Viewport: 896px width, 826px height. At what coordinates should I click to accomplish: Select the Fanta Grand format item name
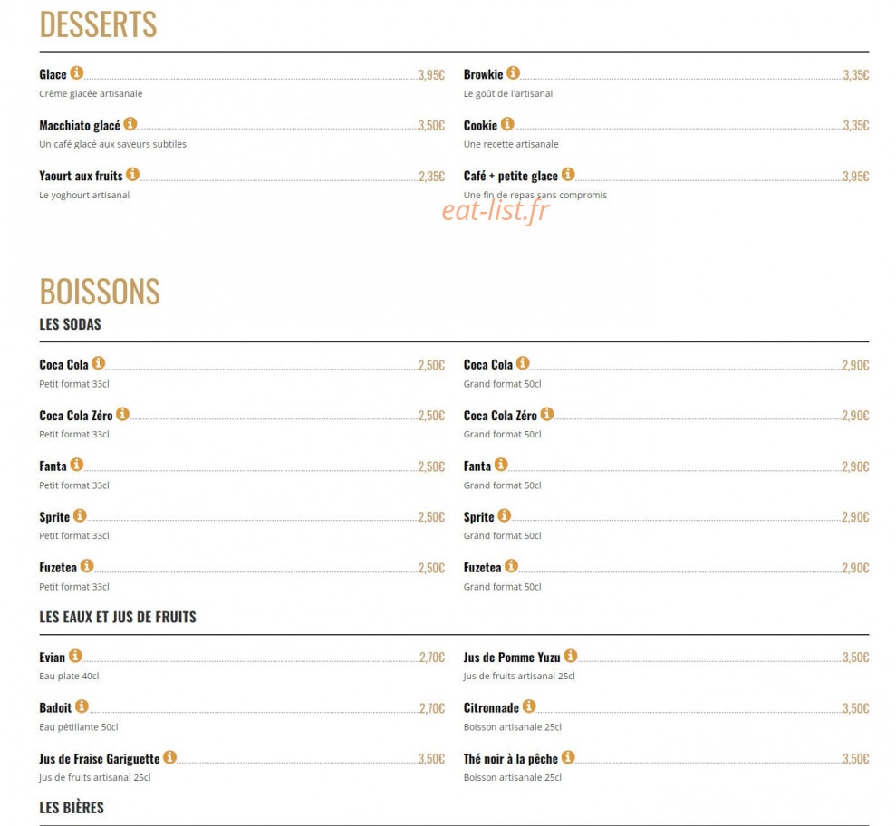coord(477,466)
